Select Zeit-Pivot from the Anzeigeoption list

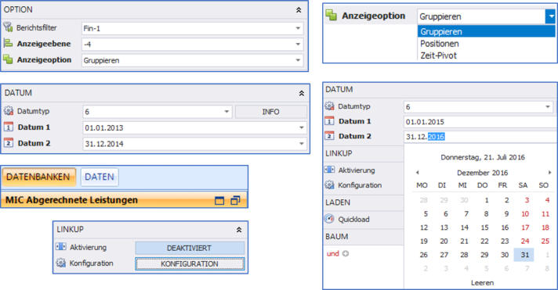(438, 55)
